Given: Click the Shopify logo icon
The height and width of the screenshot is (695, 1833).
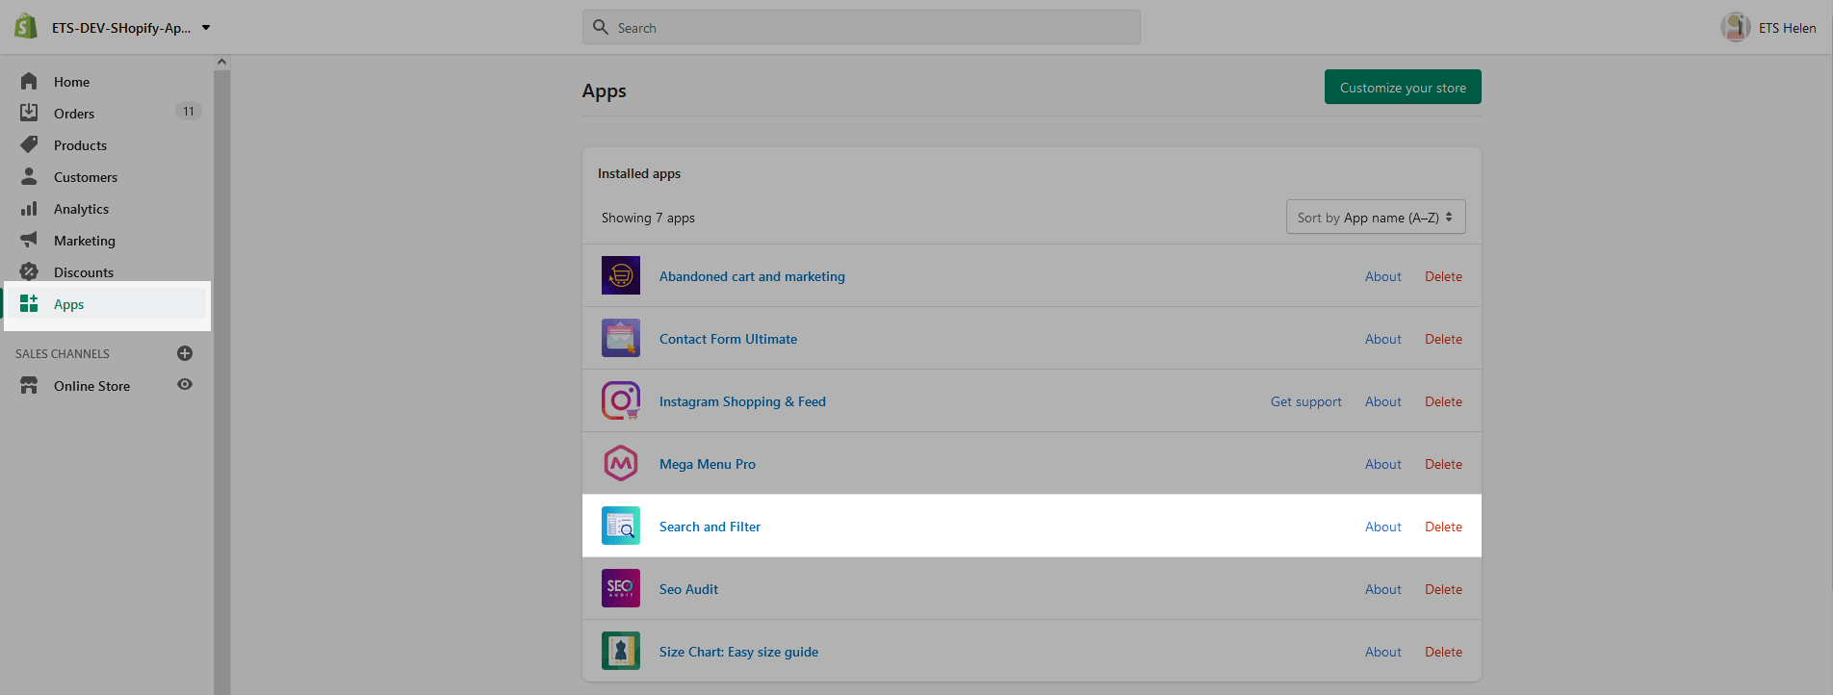Looking at the screenshot, I should click(x=26, y=26).
